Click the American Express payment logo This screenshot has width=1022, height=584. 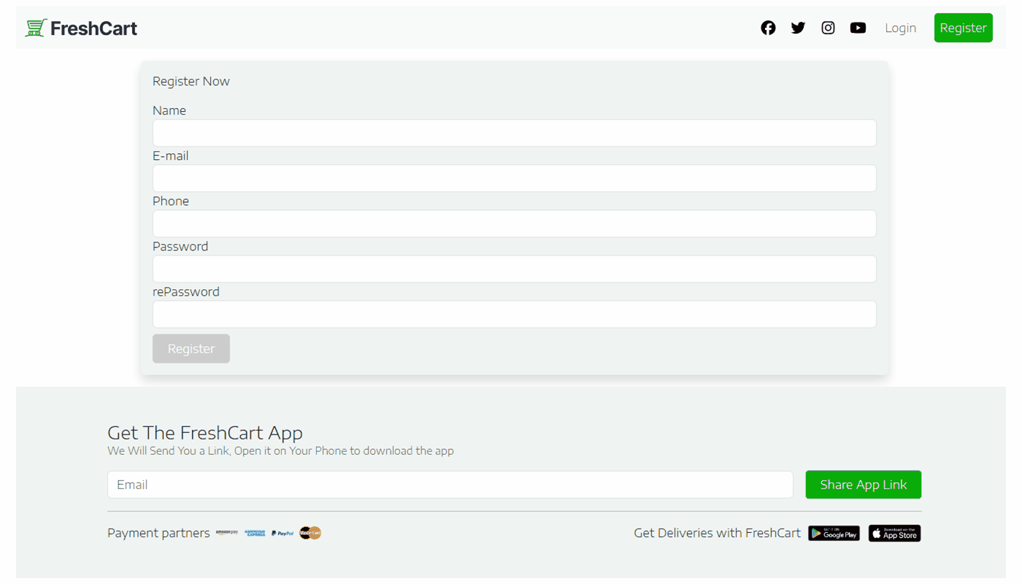[x=255, y=533]
